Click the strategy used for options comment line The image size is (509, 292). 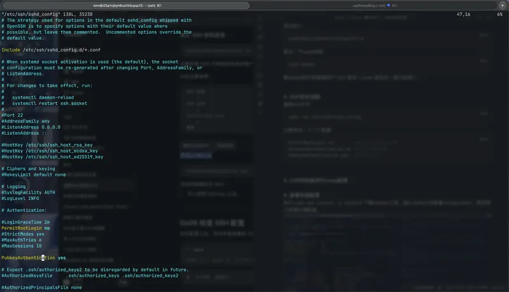point(97,20)
